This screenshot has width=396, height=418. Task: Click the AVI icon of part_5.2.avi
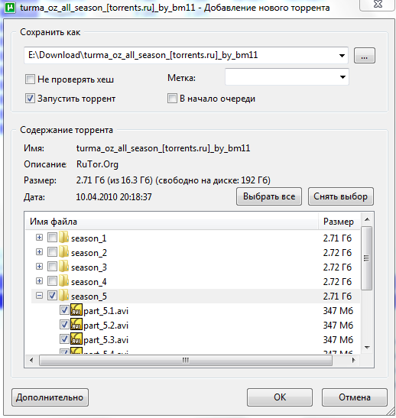tap(76, 325)
